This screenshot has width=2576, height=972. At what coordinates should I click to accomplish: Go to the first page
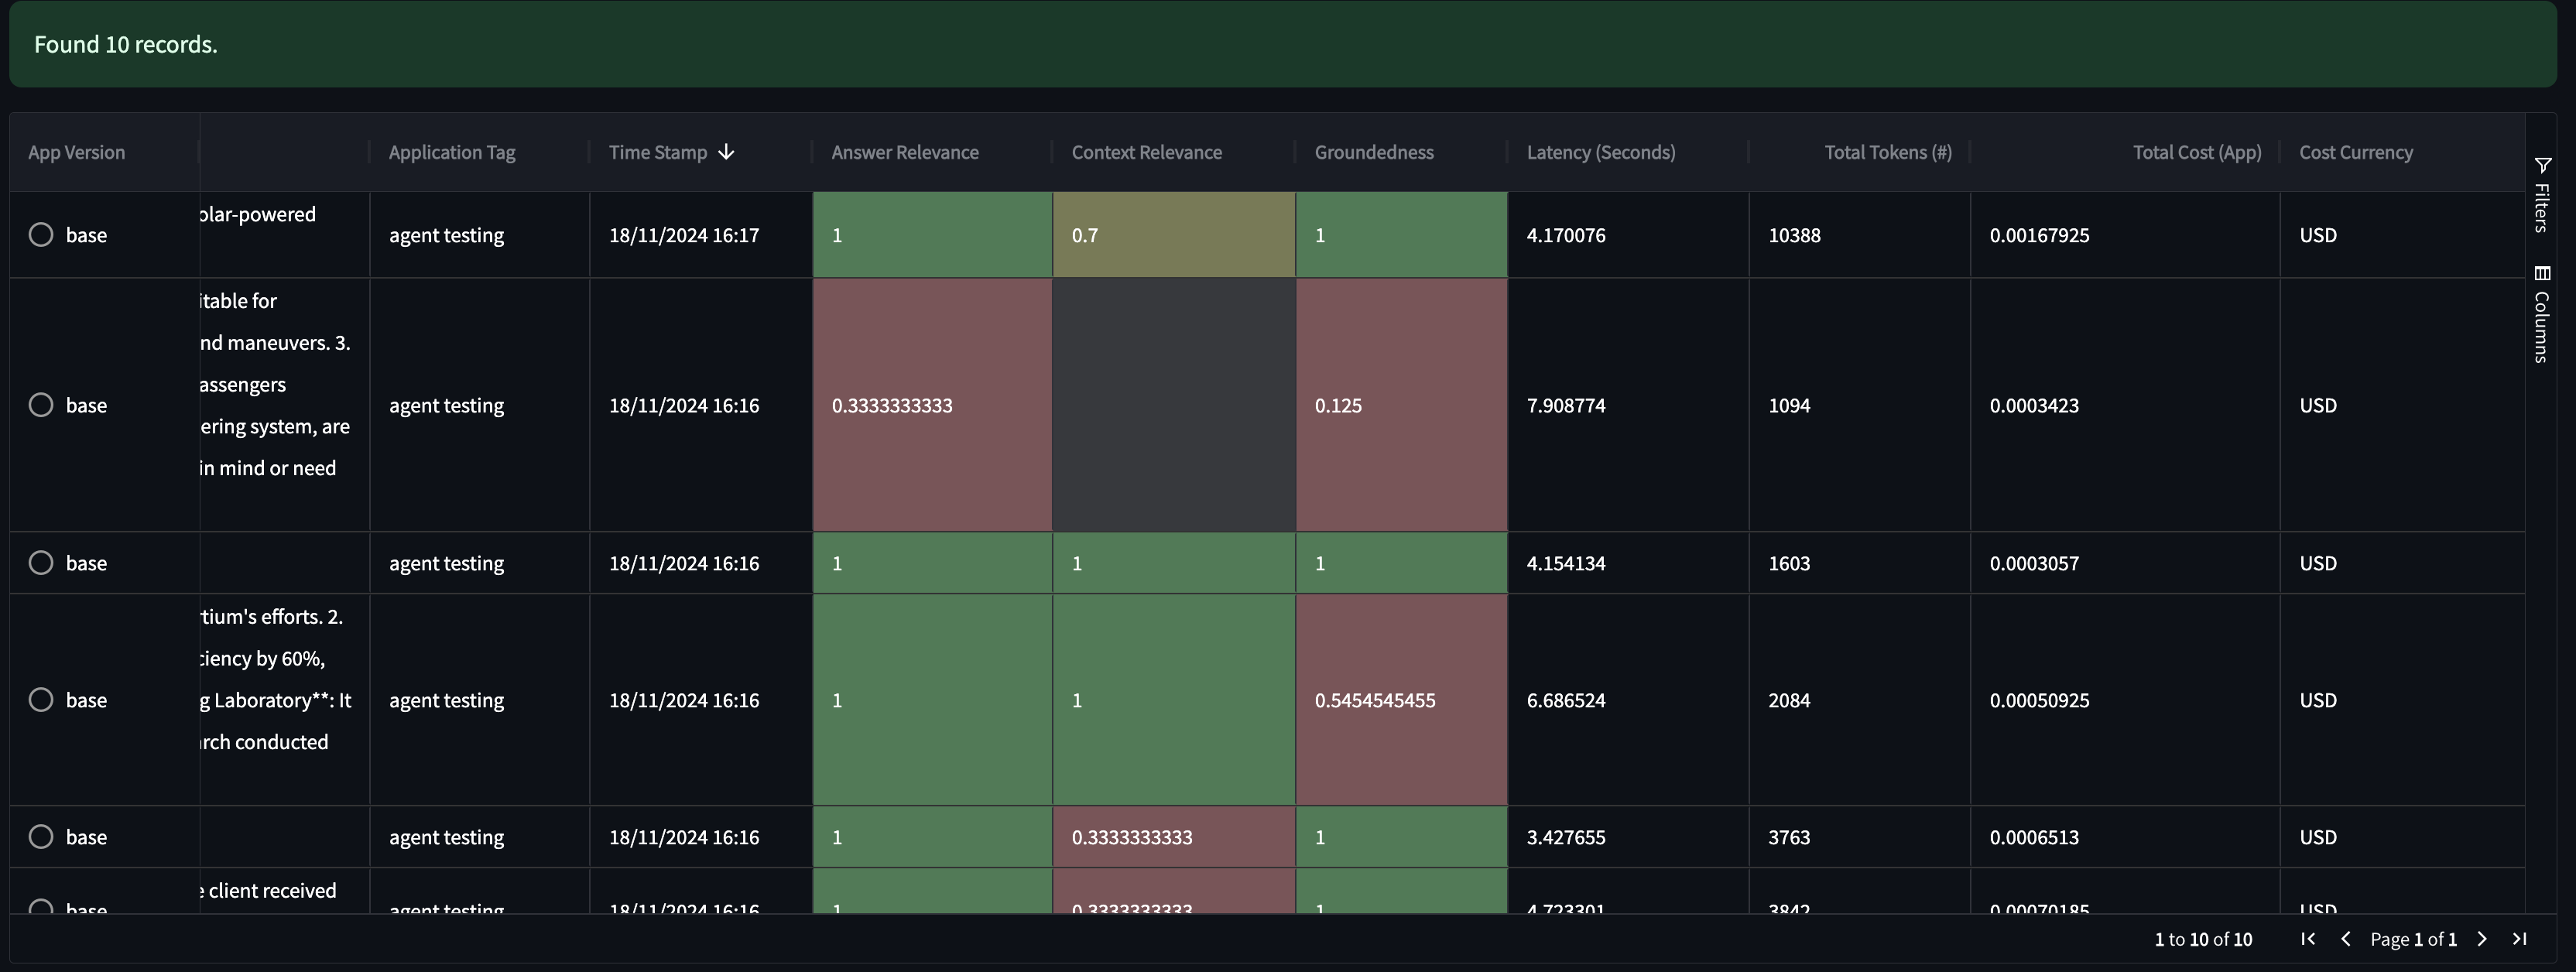(x=2308, y=939)
